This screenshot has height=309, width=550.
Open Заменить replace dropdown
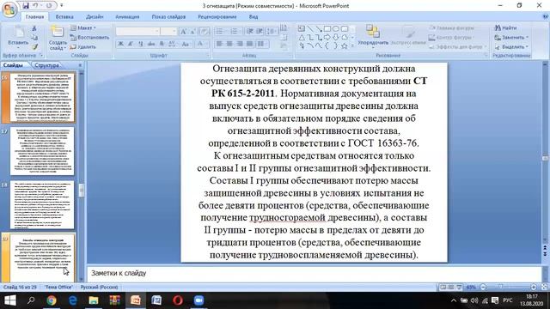pyautogui.click(x=511, y=37)
